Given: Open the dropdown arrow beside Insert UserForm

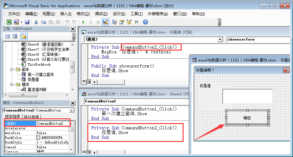Looking at the screenshot, I should coord(21,22).
